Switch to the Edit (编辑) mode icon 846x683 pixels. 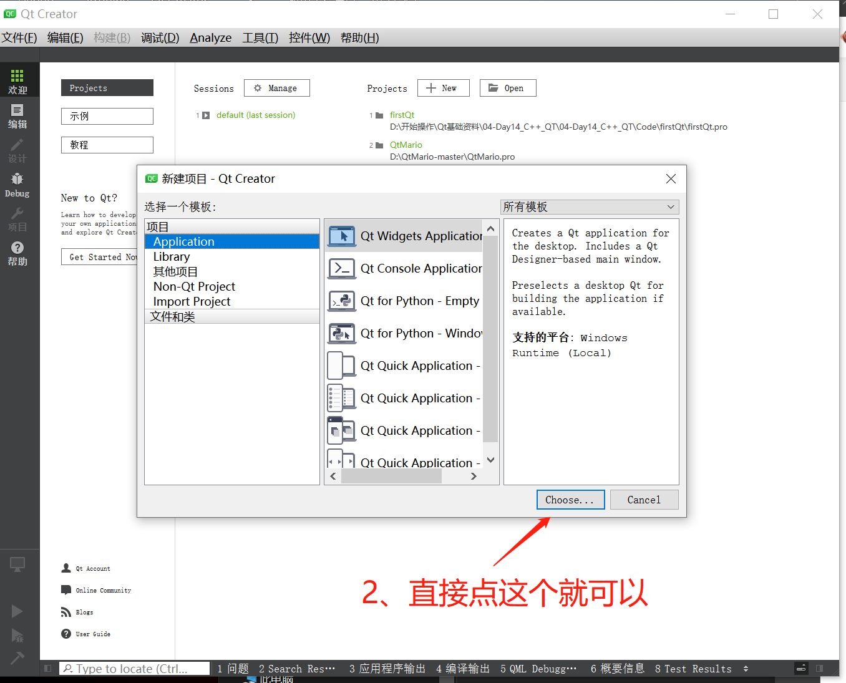17,115
